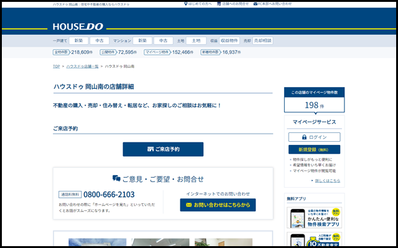The height and width of the screenshot is (248, 398).
Task: Select 新築 under マンション
Action: pos(142,40)
